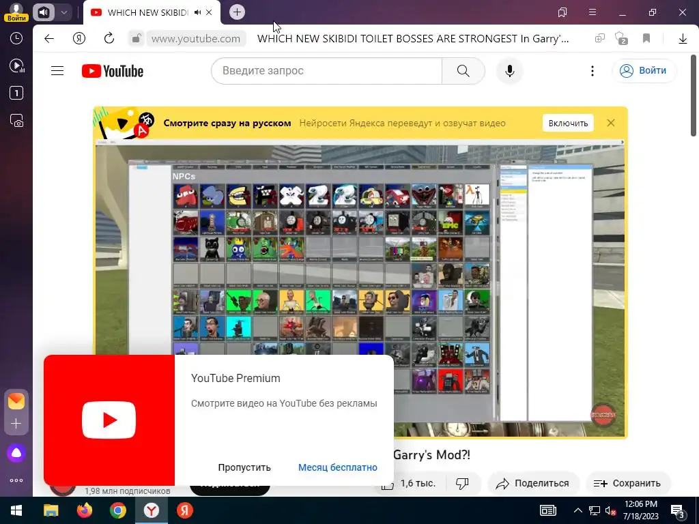The width and height of the screenshot is (699, 524).
Task: Click the network icon in the system tray
Action: pos(595,510)
